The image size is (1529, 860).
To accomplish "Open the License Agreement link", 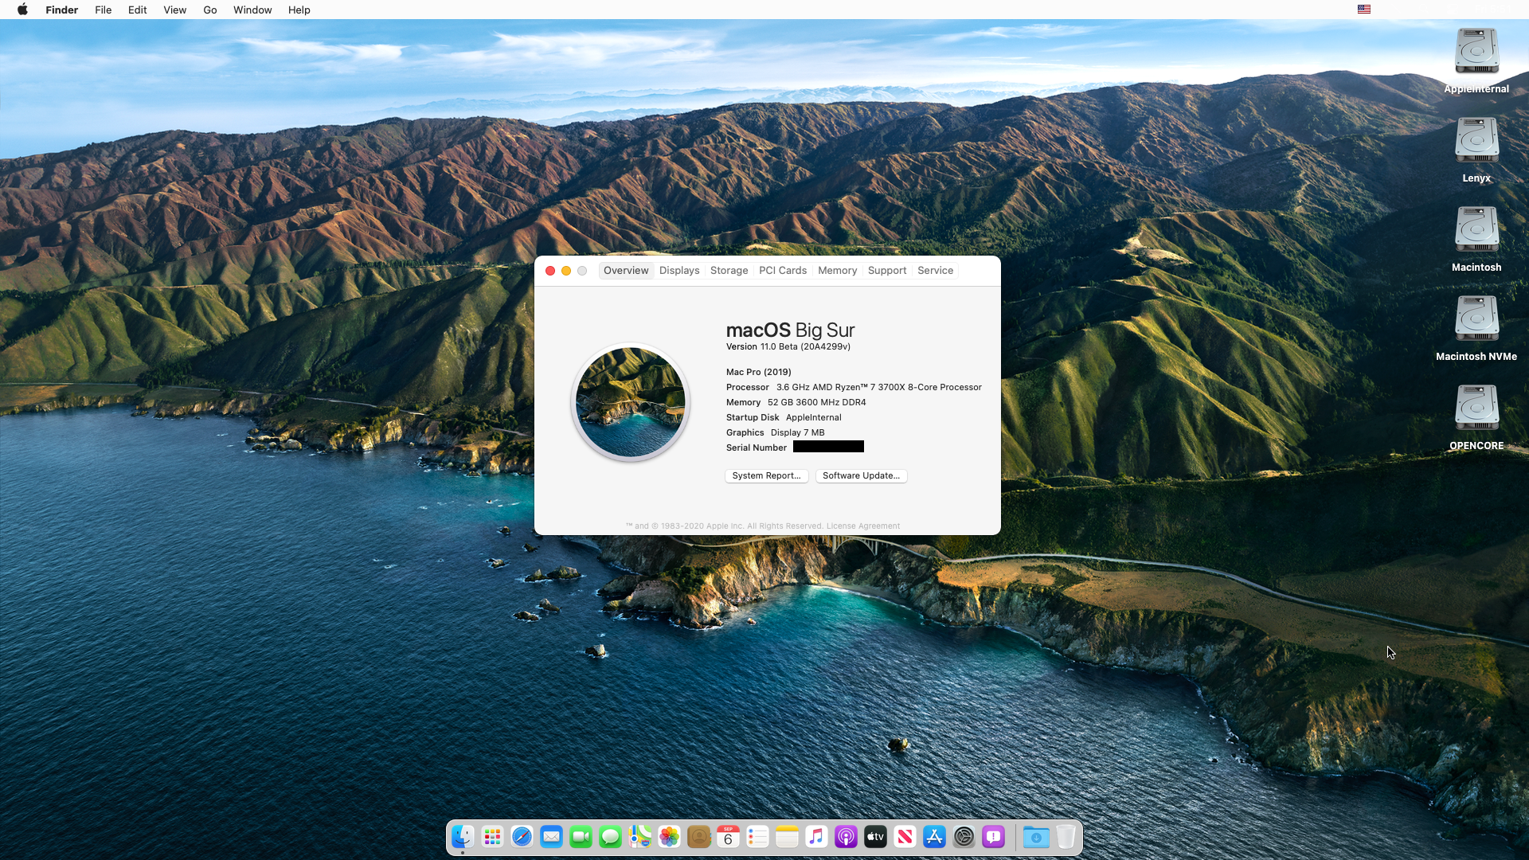I will click(863, 526).
